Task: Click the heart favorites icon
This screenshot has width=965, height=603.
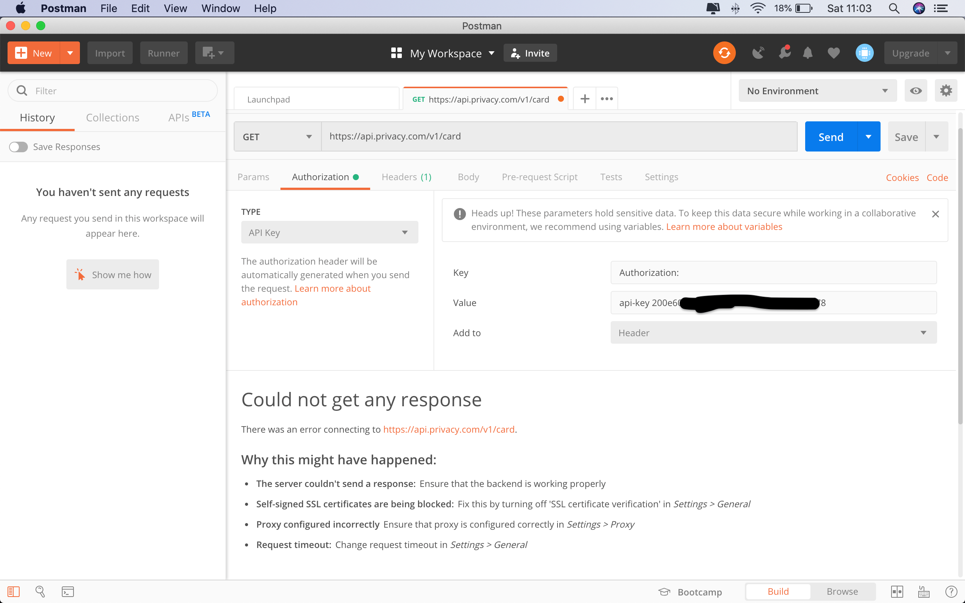Action: pyautogui.click(x=833, y=53)
